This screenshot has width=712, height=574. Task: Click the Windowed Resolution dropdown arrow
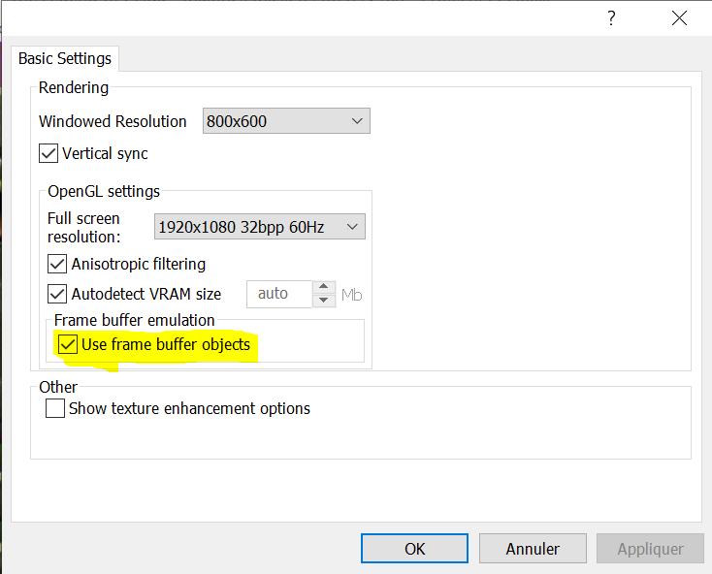pyautogui.click(x=357, y=121)
